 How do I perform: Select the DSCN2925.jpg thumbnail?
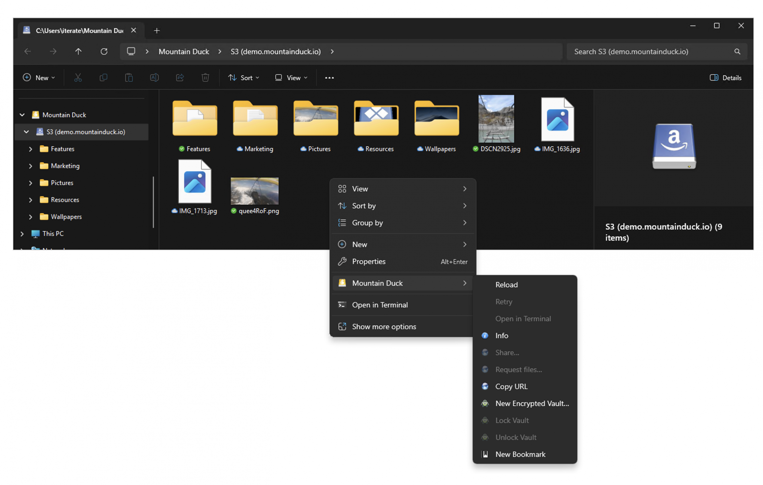[x=496, y=119]
